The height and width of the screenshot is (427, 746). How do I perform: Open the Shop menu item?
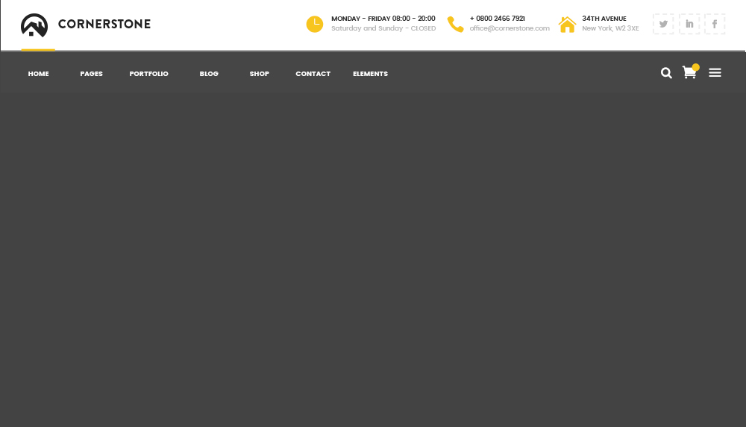pos(259,74)
